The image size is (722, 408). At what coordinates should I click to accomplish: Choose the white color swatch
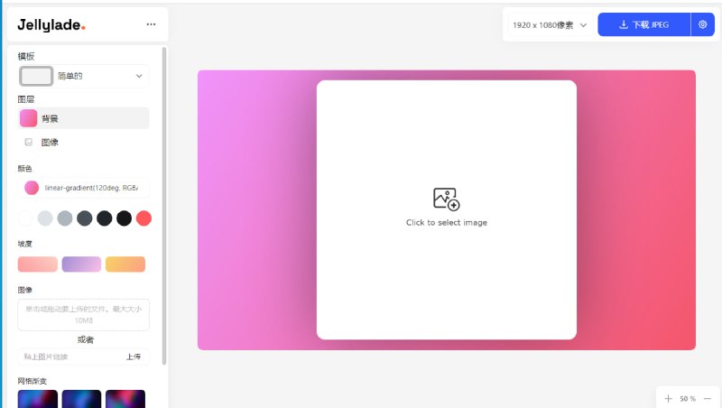pos(25,218)
